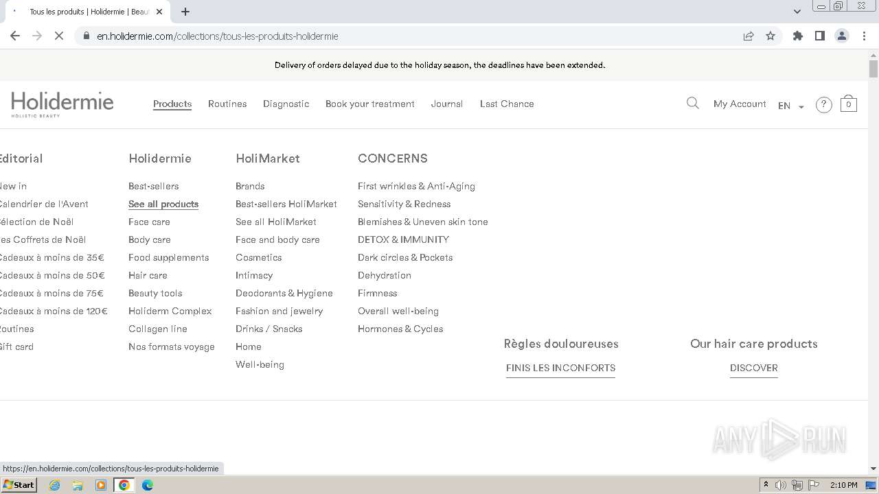Open First wrinkles & Anti-Aging concern
The image size is (879, 494).
[416, 186]
